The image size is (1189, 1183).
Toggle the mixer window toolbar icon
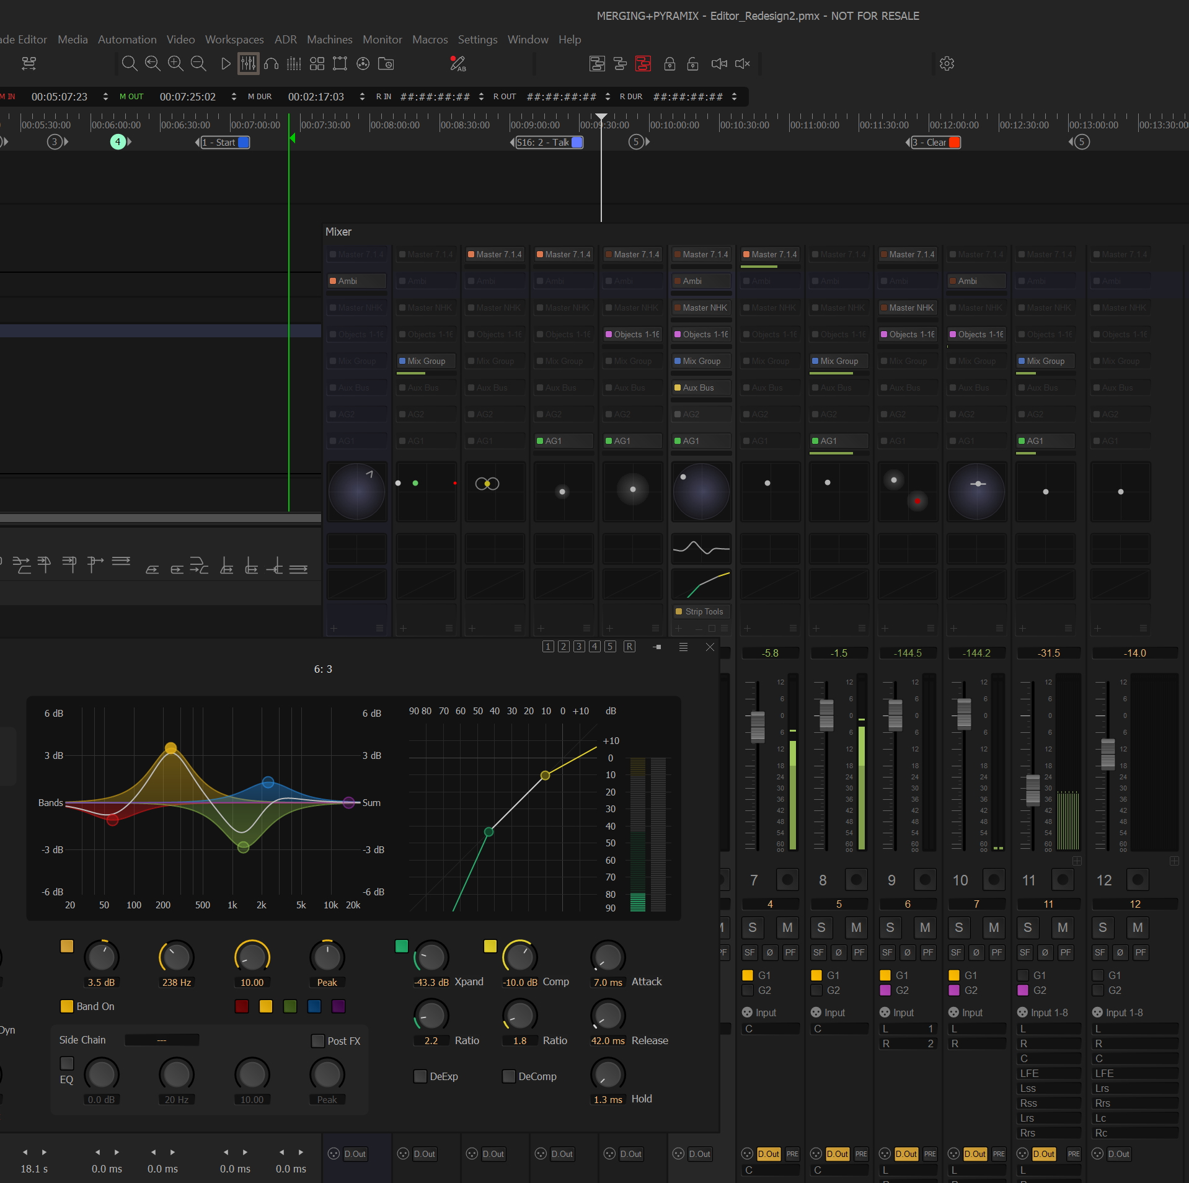(x=248, y=64)
